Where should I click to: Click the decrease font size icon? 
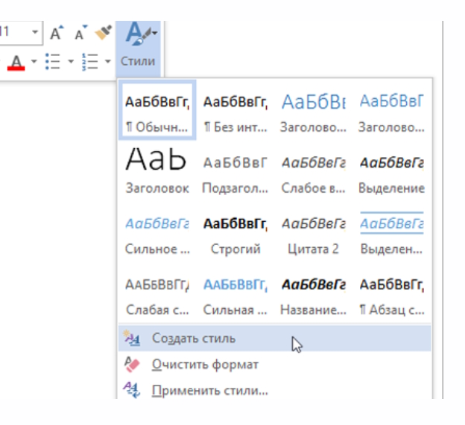[x=80, y=33]
